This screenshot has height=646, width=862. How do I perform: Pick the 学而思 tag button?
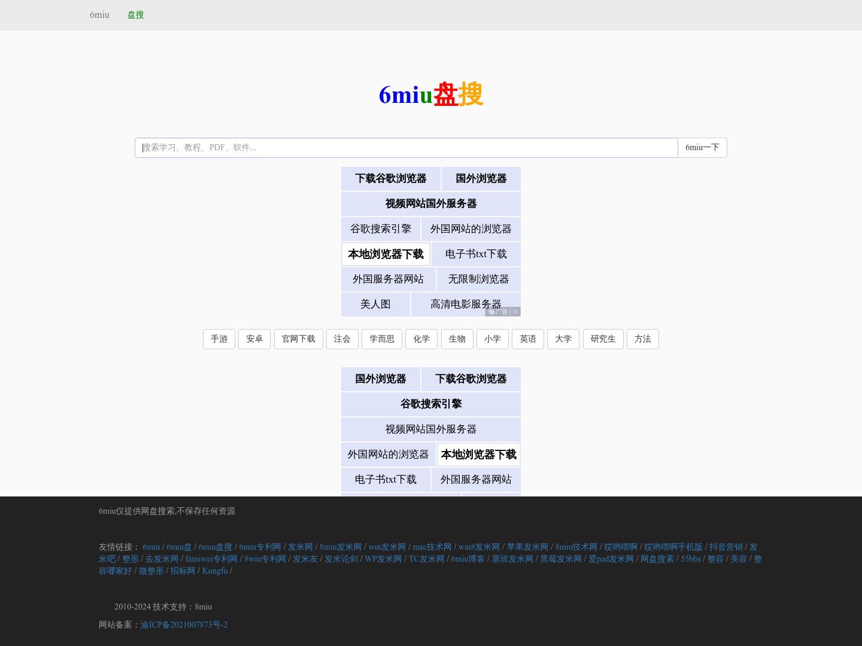(382, 339)
